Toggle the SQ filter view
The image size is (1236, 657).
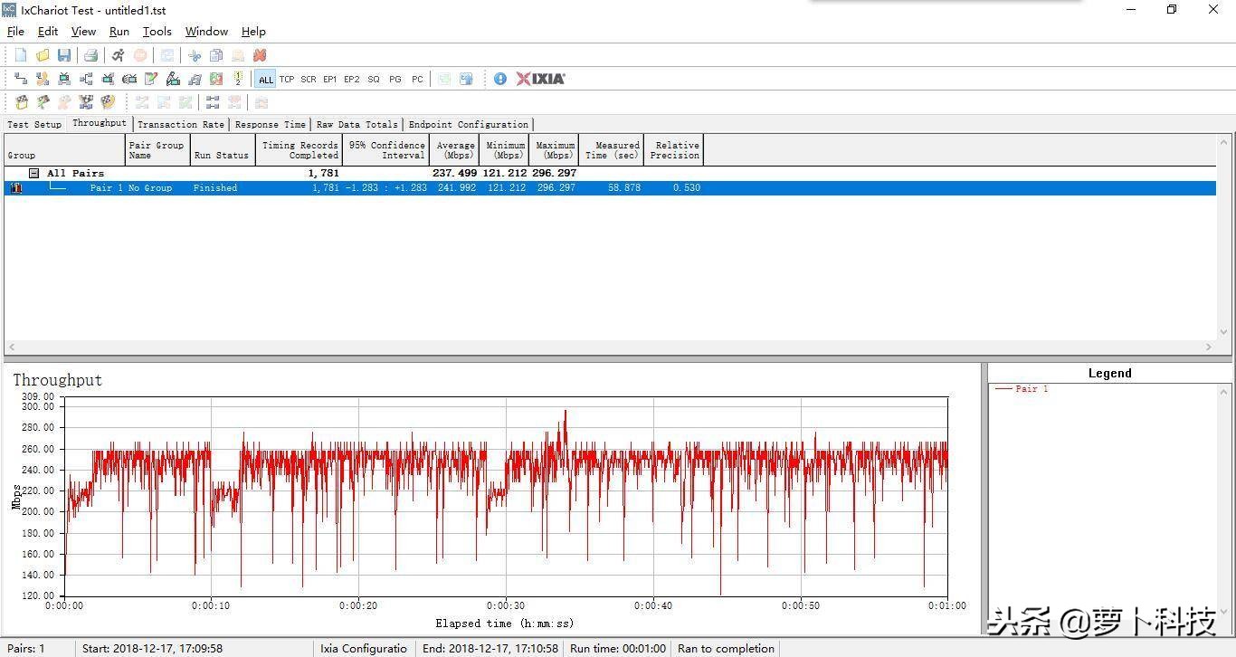[373, 79]
